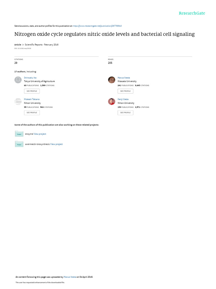Open Shinsaku Ito's author name link
The width and height of the screenshot is (216, 289).
[30, 78]
